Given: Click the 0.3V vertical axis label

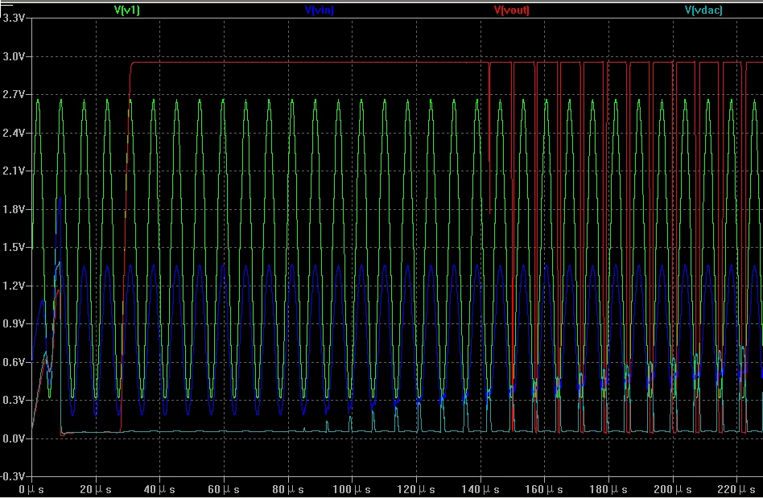Looking at the screenshot, I should 14,400.
